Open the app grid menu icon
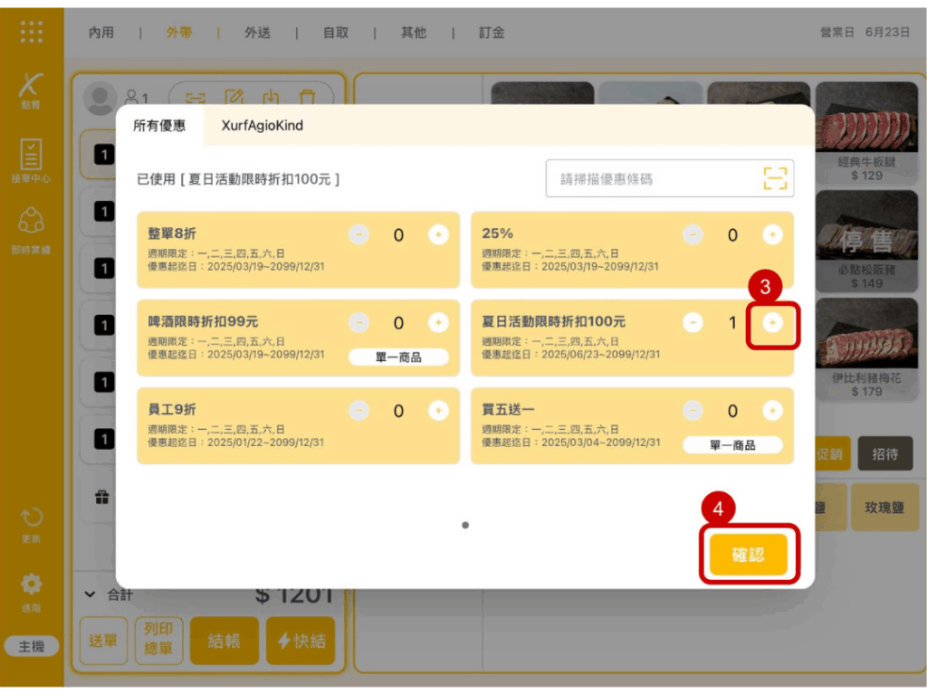Viewport: 927px width, 695px height. [x=31, y=32]
